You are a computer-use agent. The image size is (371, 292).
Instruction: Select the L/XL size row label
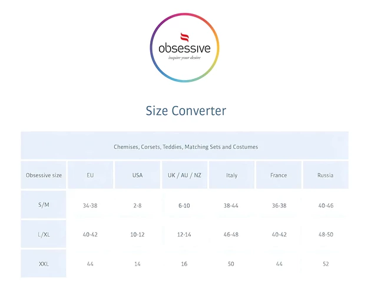coord(44,234)
